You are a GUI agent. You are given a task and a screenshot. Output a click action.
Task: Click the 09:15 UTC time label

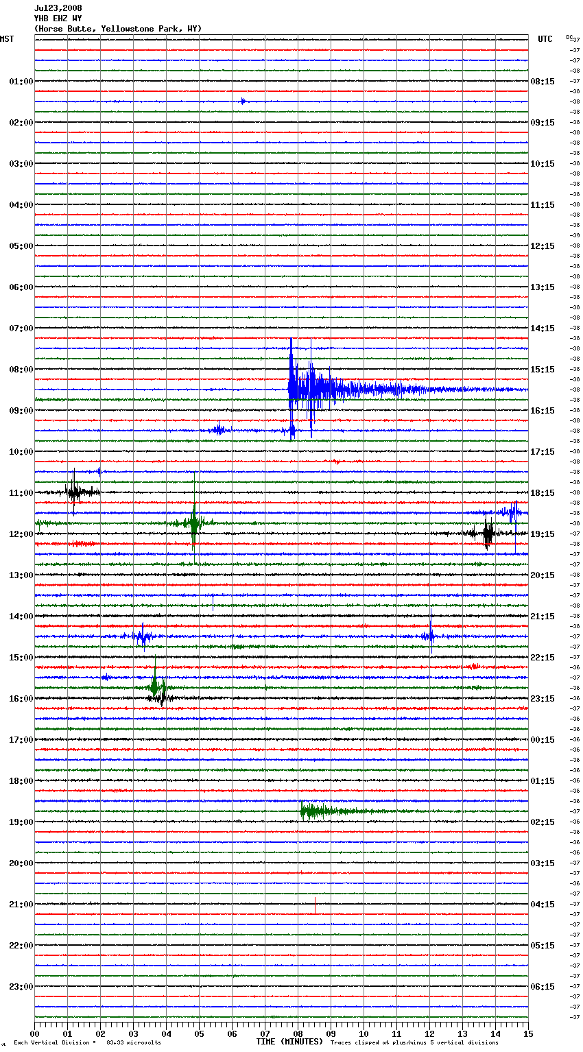coord(543,123)
